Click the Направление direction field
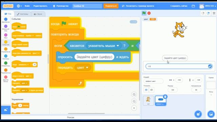The image size is (217, 122). pyautogui.click(x=196, y=90)
